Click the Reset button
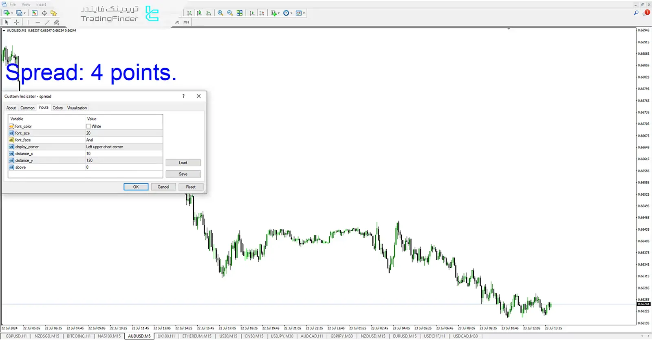Viewport: 652px width, 340px height. 191,187
